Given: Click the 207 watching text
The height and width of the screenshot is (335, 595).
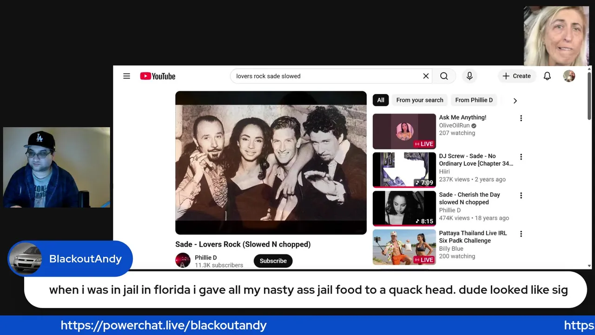Looking at the screenshot, I should [x=457, y=133].
